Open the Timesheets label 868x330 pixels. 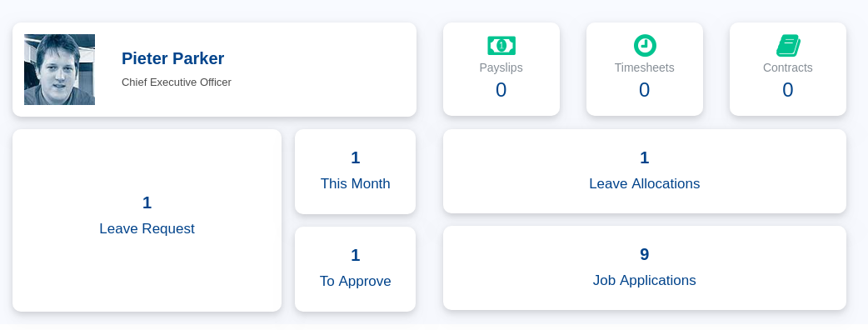645,67
